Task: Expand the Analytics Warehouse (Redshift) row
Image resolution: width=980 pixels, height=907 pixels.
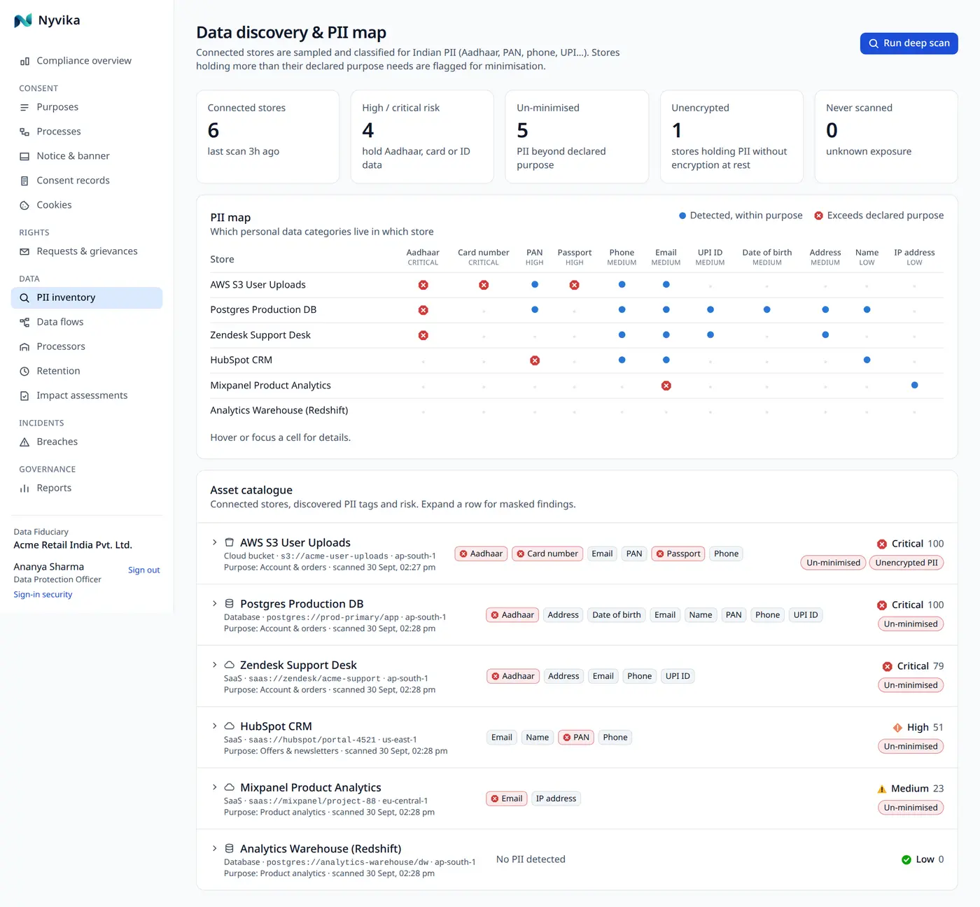Action: (x=215, y=848)
